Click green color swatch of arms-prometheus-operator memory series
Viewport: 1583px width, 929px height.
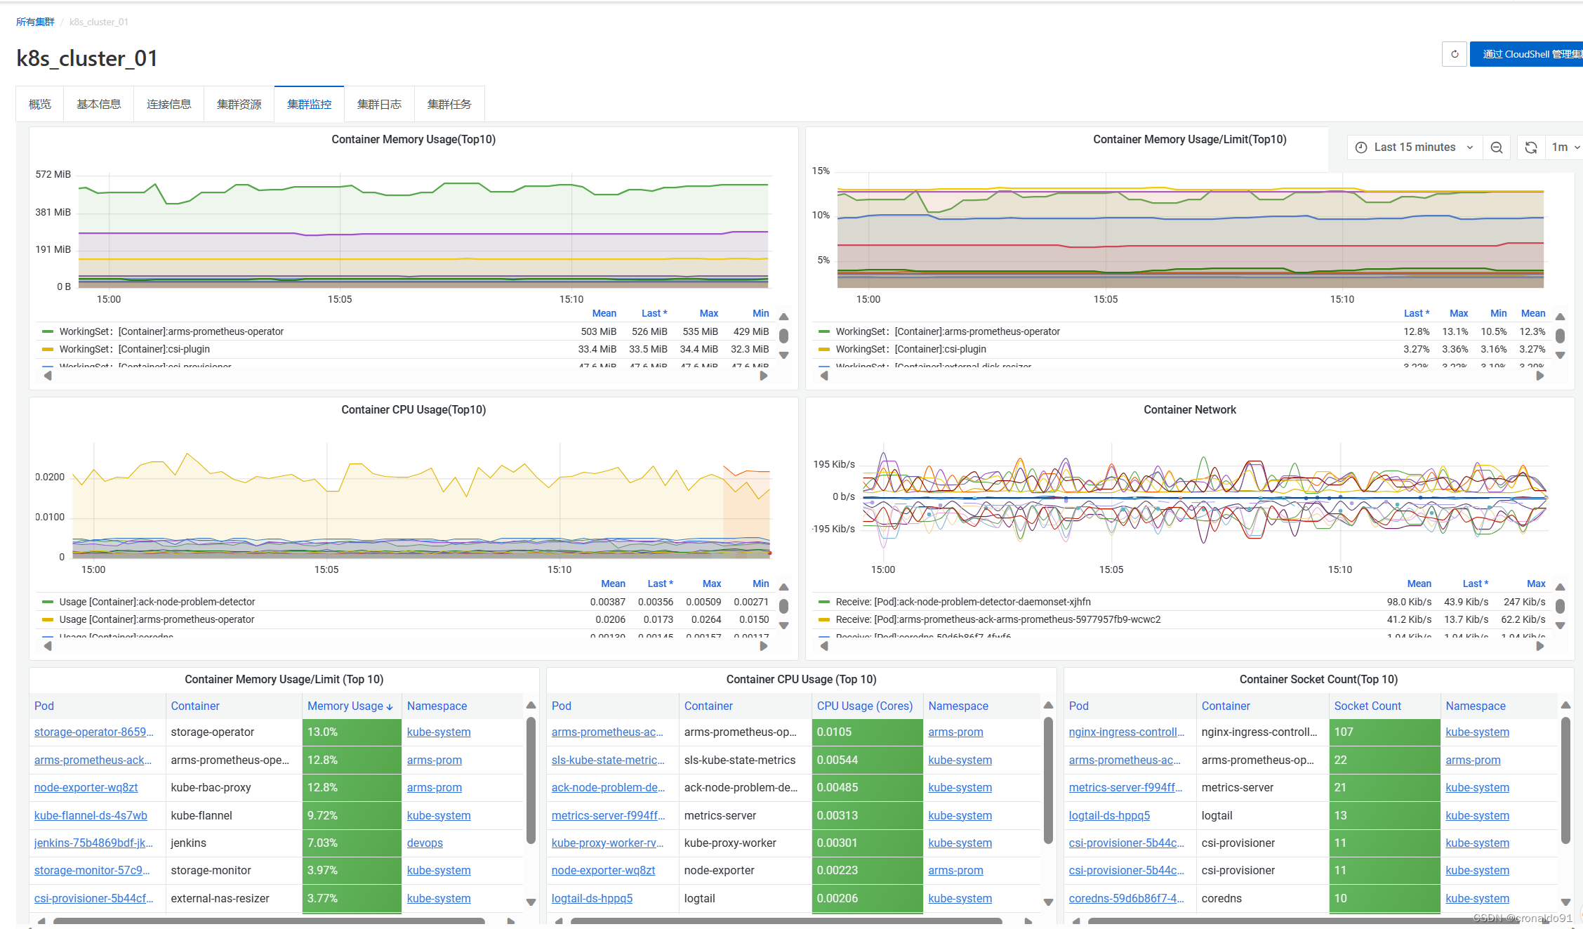click(48, 331)
